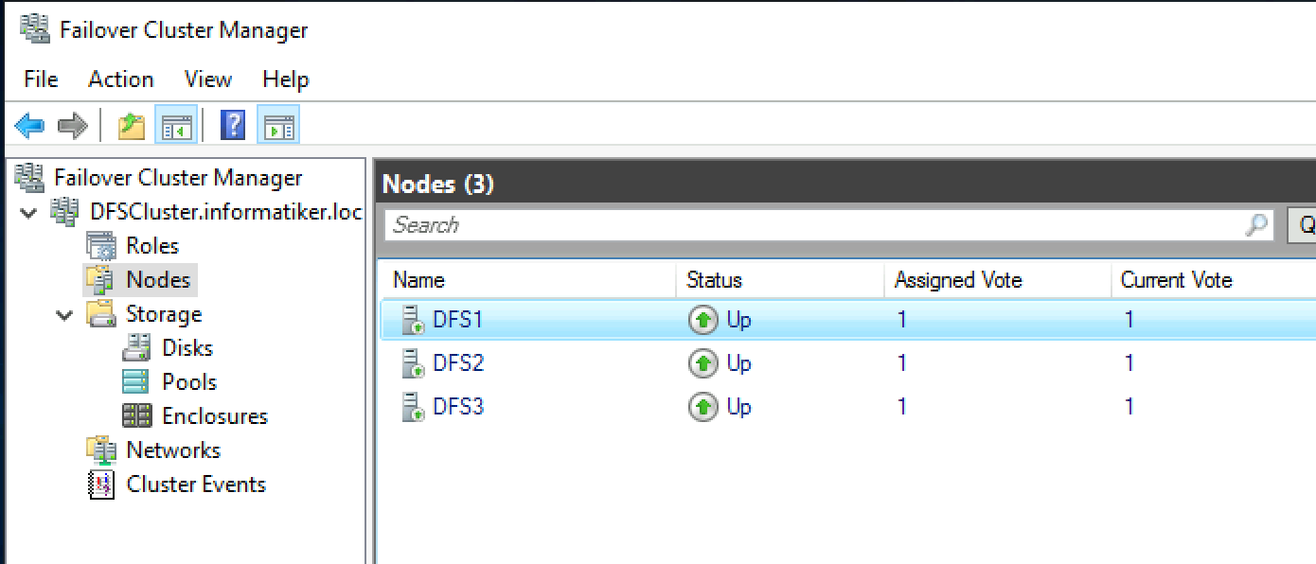The width and height of the screenshot is (1316, 564).
Task: Click the Disks tree icon
Action: [x=136, y=348]
